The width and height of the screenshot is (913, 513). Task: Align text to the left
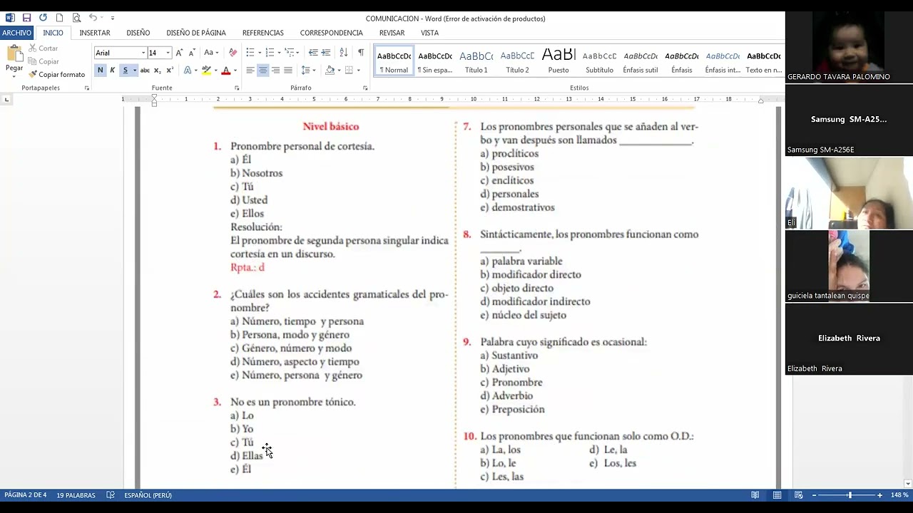(x=250, y=70)
